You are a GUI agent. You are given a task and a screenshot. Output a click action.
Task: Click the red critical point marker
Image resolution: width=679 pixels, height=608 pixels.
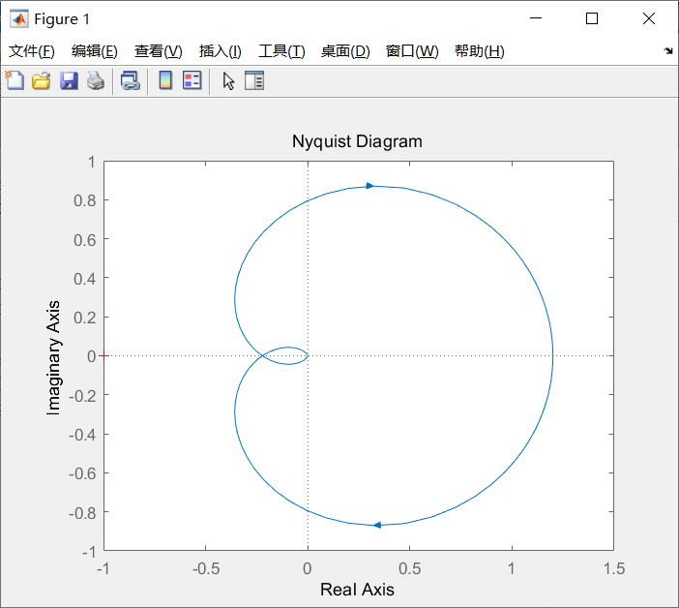point(103,355)
